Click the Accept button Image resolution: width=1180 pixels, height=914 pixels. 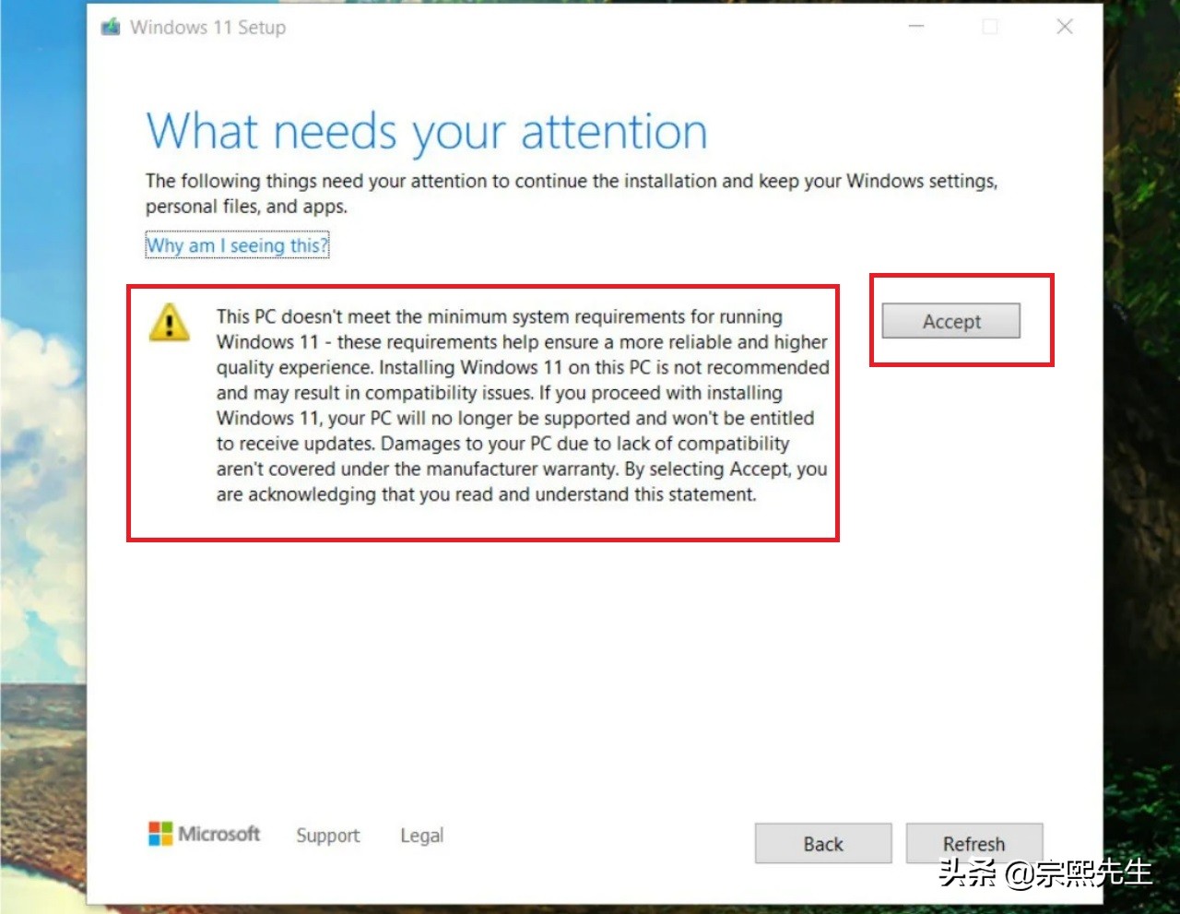point(950,321)
